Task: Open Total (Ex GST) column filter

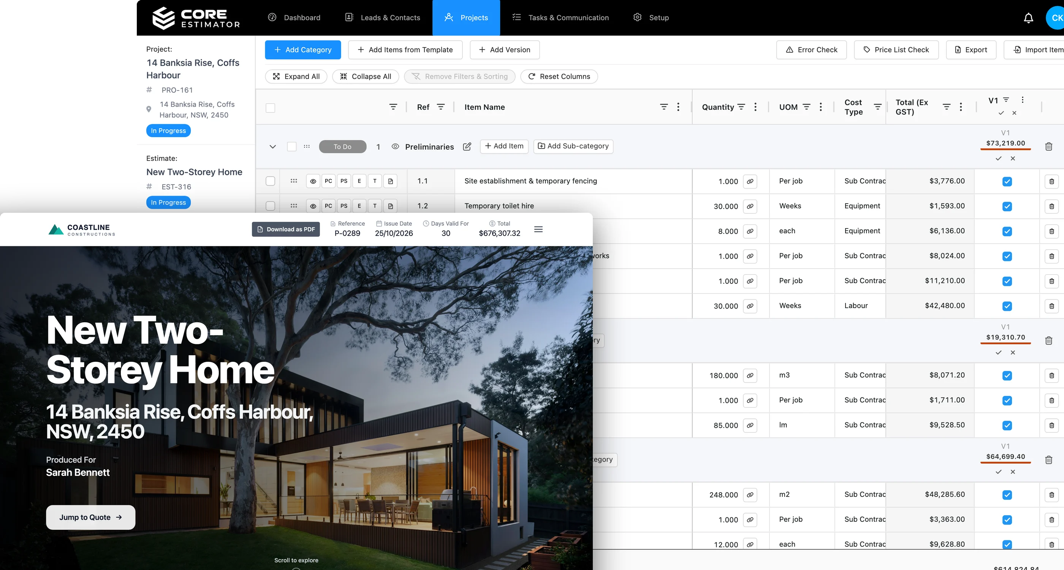Action: point(947,107)
